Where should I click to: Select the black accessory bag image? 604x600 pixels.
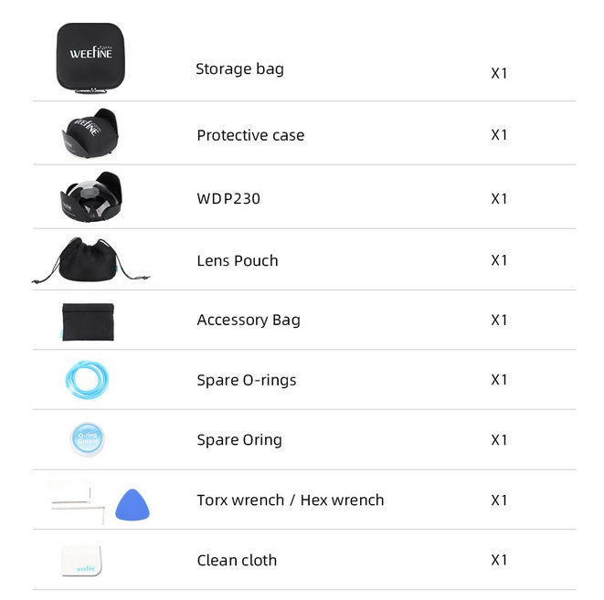[88, 321]
